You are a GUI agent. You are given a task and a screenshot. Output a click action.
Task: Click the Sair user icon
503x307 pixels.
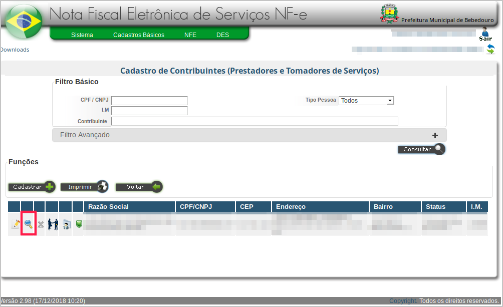pos(485,32)
